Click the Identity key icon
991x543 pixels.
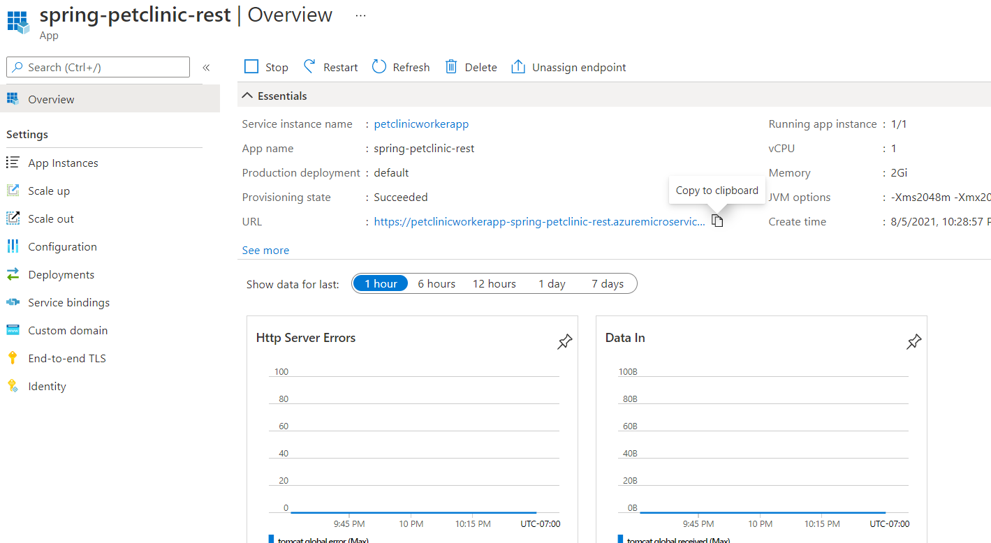(x=12, y=386)
